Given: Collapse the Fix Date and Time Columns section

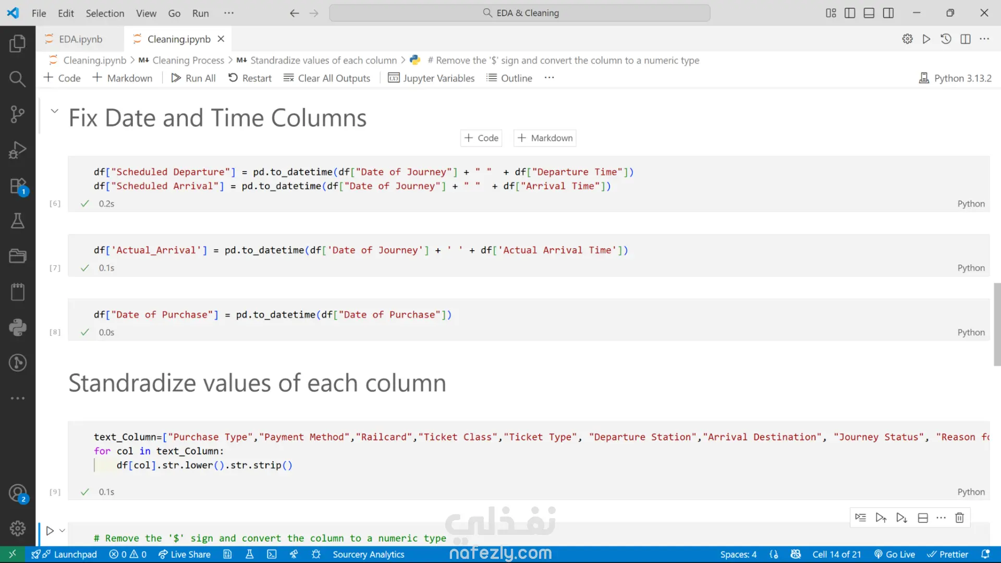Looking at the screenshot, I should [54, 111].
